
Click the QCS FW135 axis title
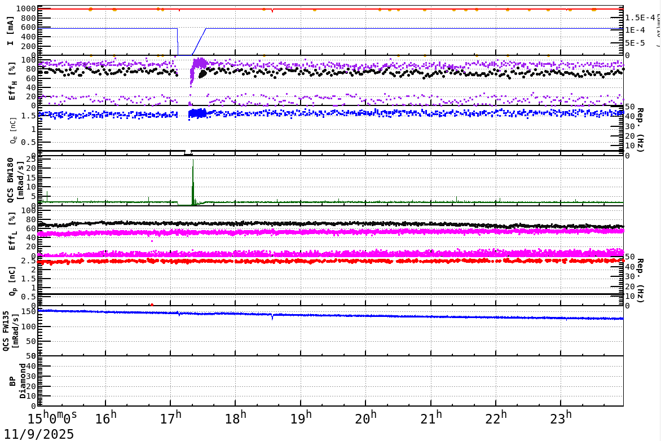11,331
